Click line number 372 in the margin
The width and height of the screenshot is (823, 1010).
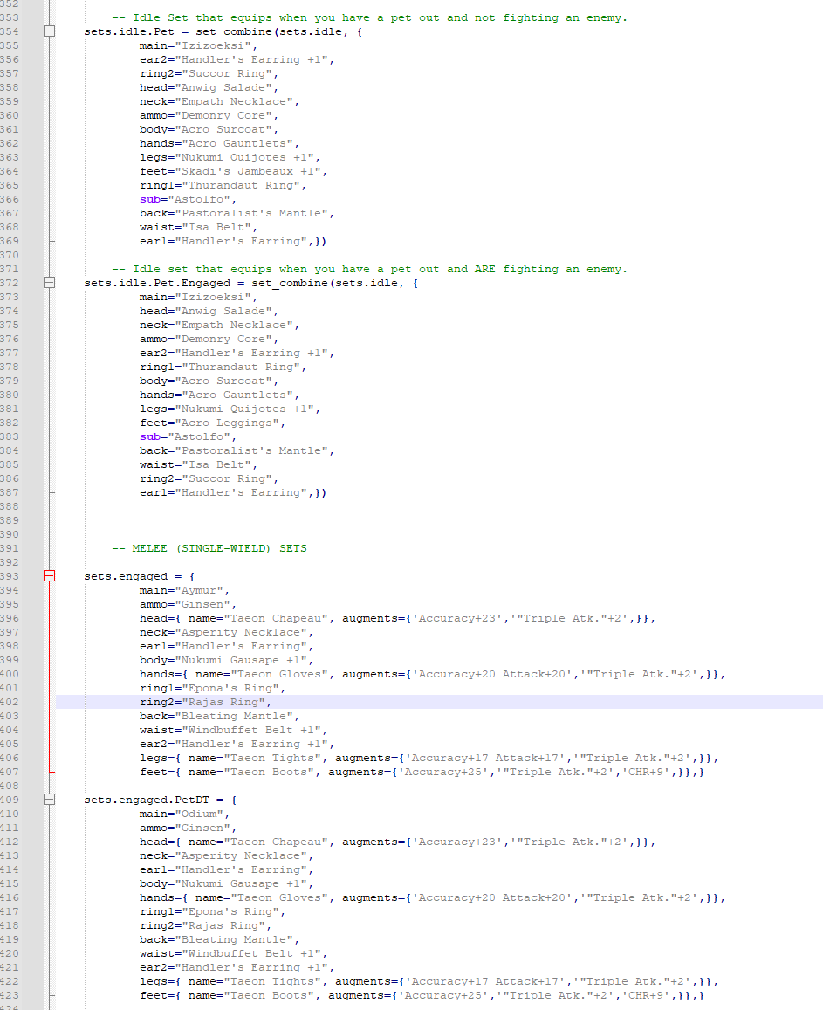(x=10, y=283)
